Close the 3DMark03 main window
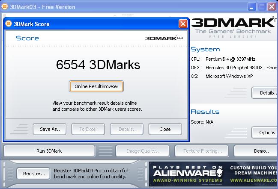Screen dimensions: 278x189 pyautogui.click(x=272, y=7)
